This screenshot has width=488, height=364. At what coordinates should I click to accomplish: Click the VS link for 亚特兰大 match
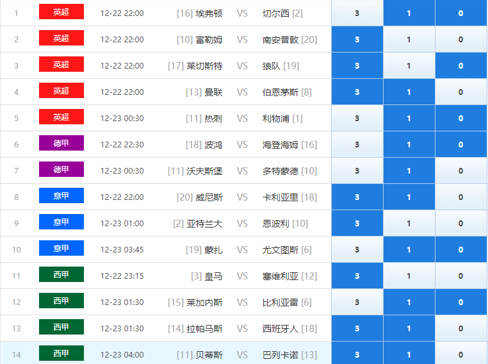(x=242, y=224)
